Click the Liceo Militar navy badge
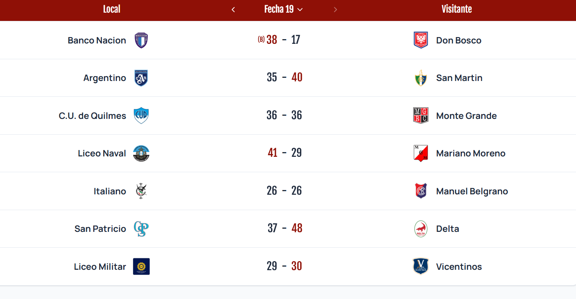Image resolution: width=576 pixels, height=299 pixels. tap(141, 266)
